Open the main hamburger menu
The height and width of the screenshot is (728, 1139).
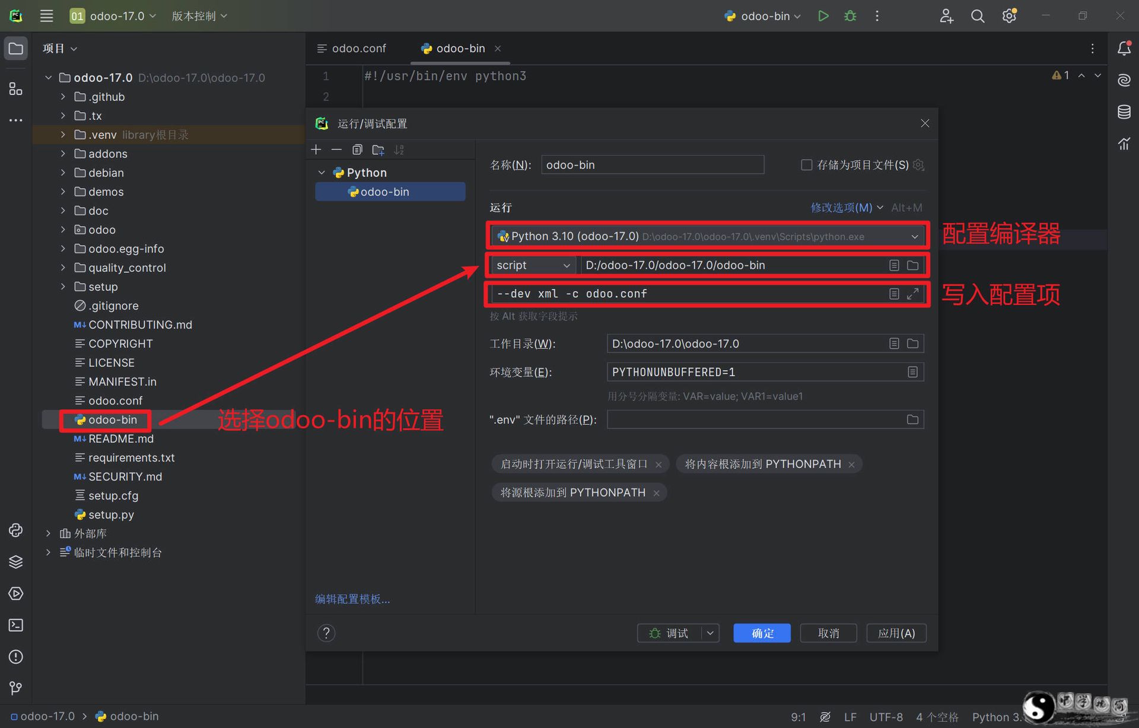pyautogui.click(x=46, y=16)
